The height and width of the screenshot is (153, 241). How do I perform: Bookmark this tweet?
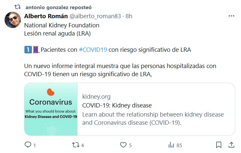click(x=219, y=145)
